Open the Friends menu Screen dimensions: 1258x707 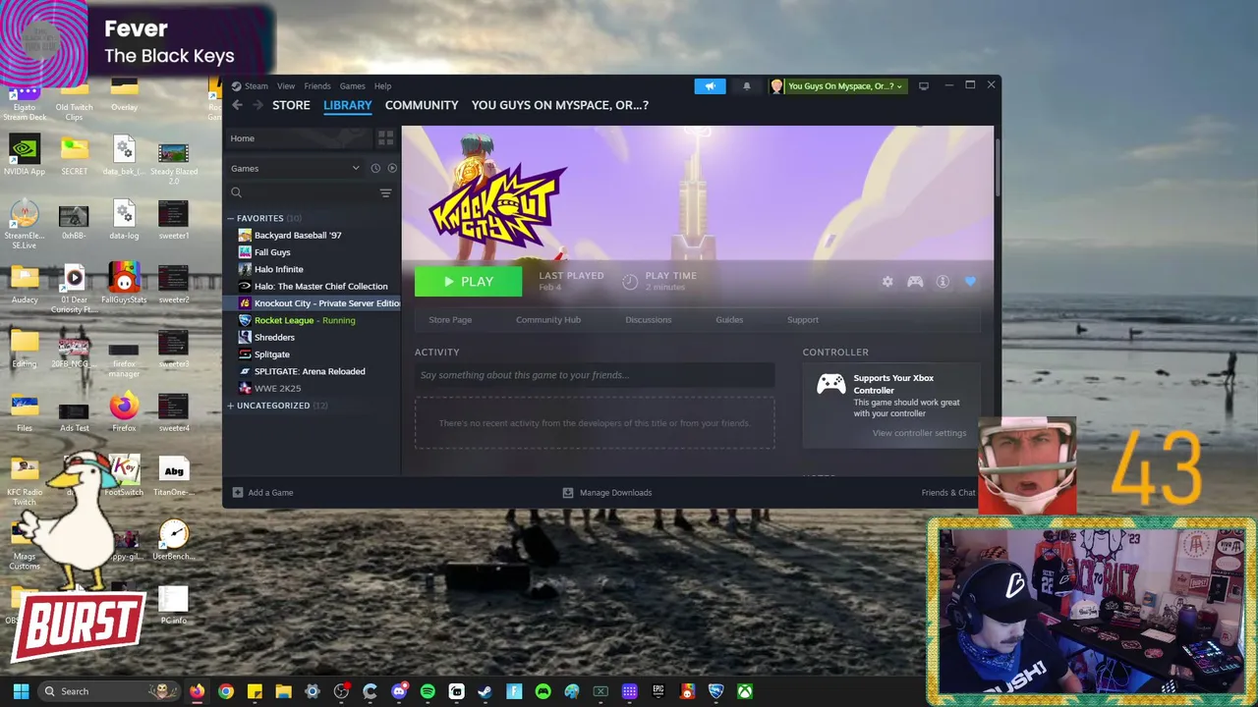pyautogui.click(x=317, y=86)
